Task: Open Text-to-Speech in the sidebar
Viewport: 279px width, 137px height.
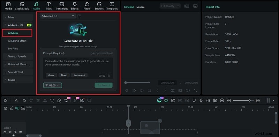Action: 17,56
